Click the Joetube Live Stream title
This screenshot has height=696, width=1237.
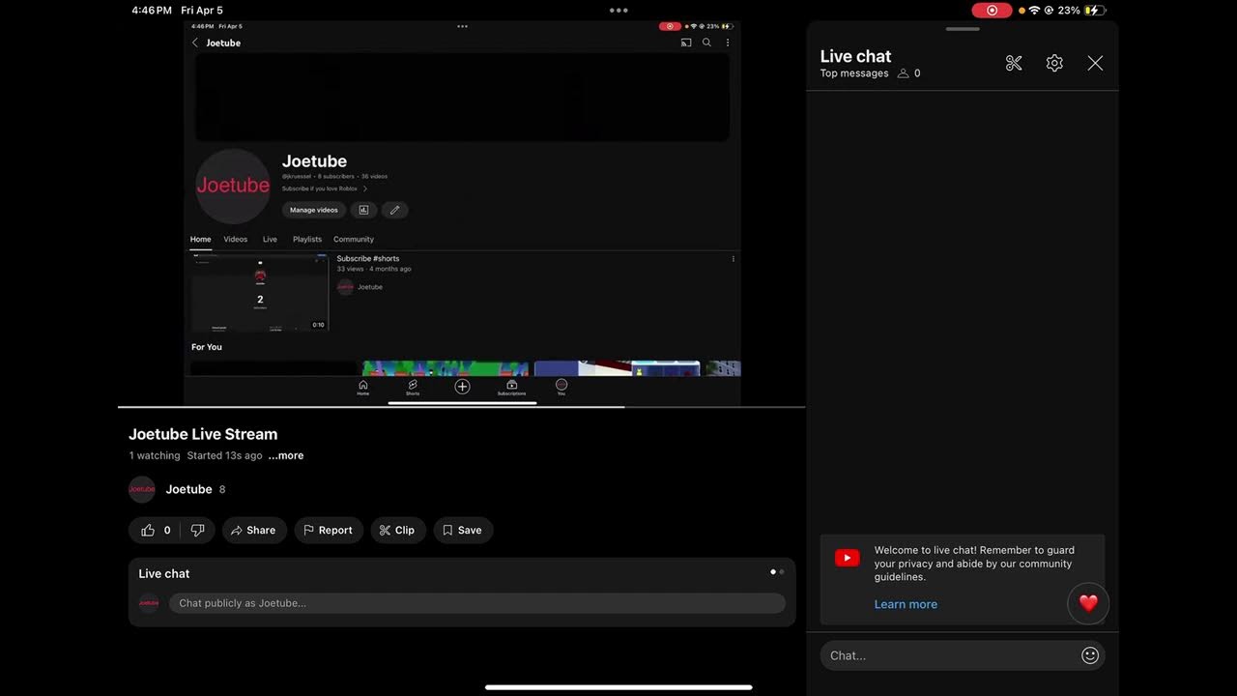(203, 434)
